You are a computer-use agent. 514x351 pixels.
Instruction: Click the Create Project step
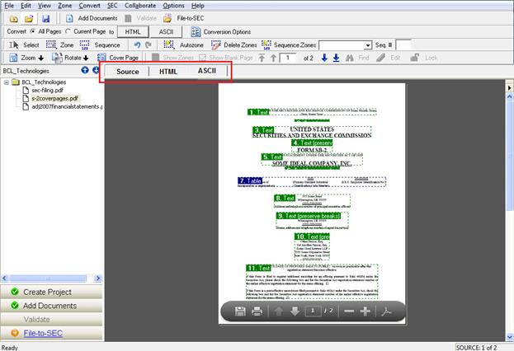(51, 292)
